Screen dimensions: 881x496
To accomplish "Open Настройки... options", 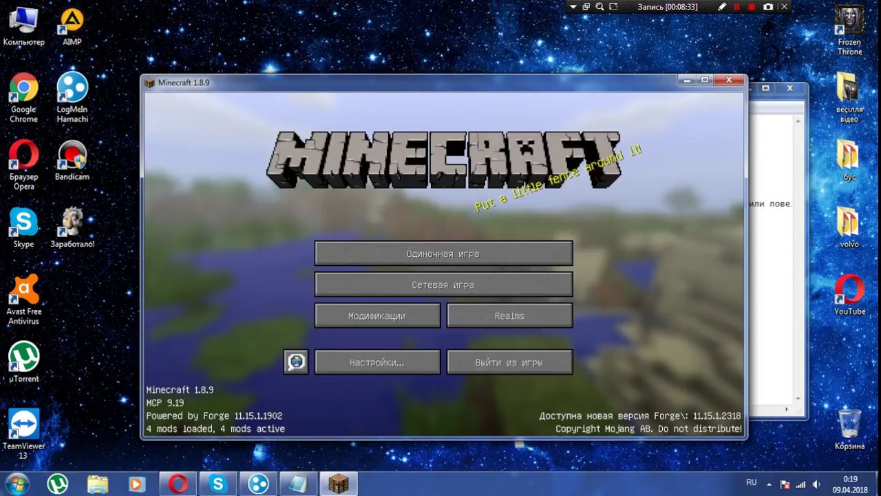I will click(377, 362).
